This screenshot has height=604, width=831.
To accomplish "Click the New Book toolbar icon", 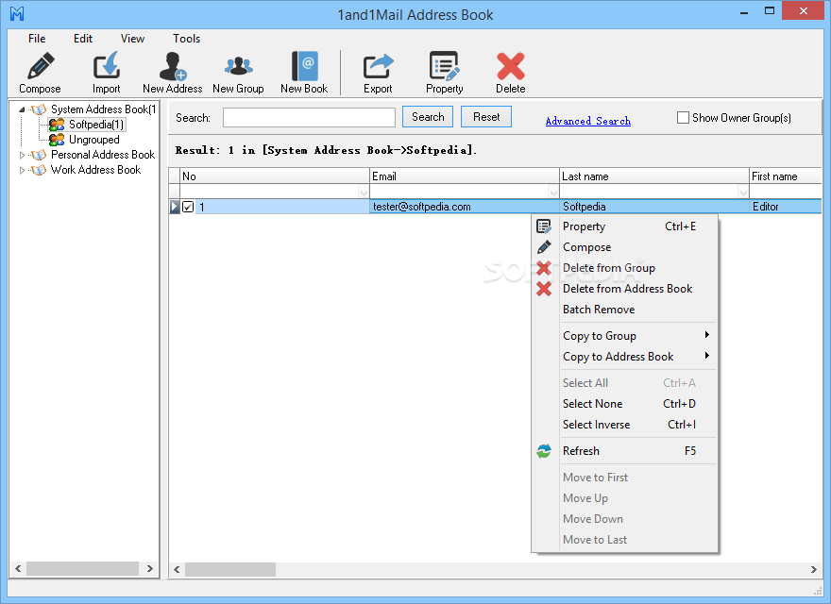I will 305,66.
